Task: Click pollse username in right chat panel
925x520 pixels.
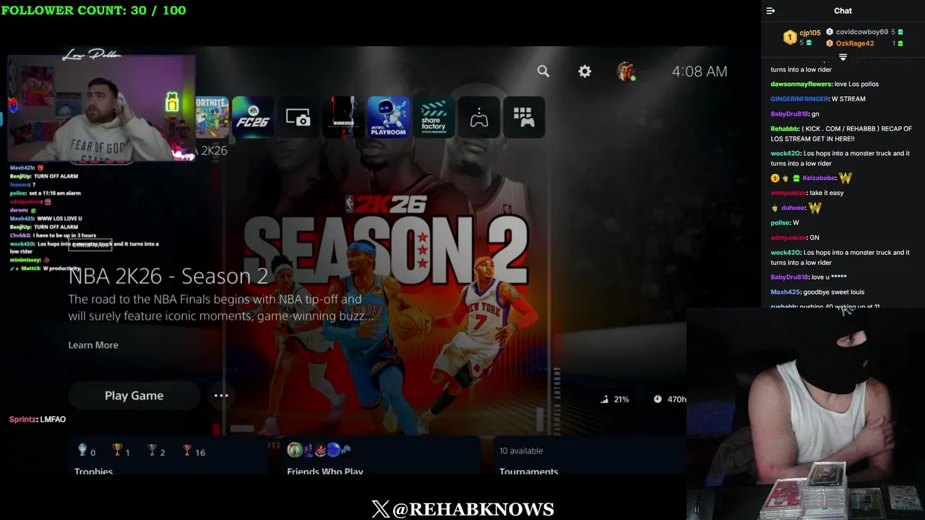Action: (x=780, y=222)
